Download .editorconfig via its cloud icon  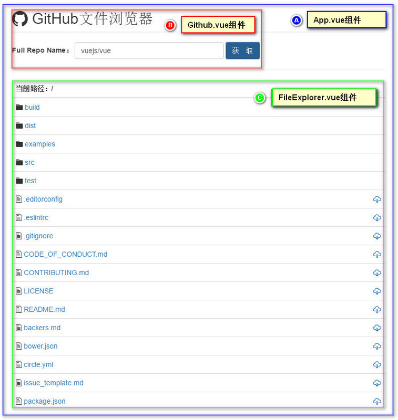click(x=377, y=199)
